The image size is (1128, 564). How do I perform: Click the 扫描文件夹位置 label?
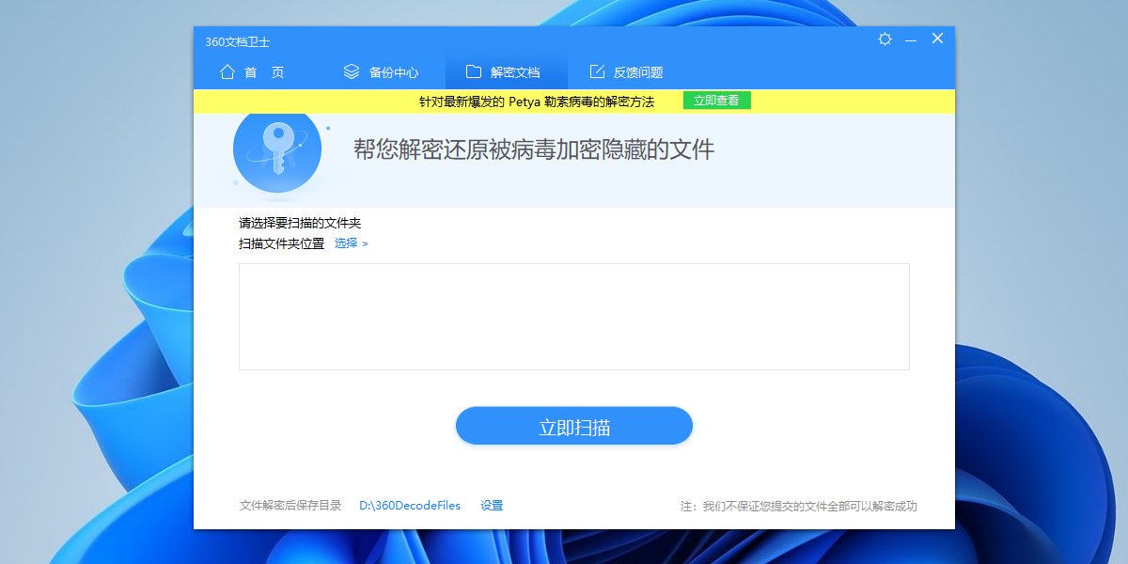(281, 243)
